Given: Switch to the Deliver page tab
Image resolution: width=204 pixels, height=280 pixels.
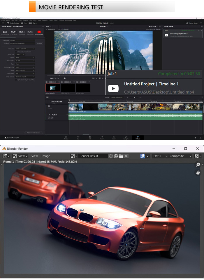Looking at the screenshot, I should pos(138,137).
